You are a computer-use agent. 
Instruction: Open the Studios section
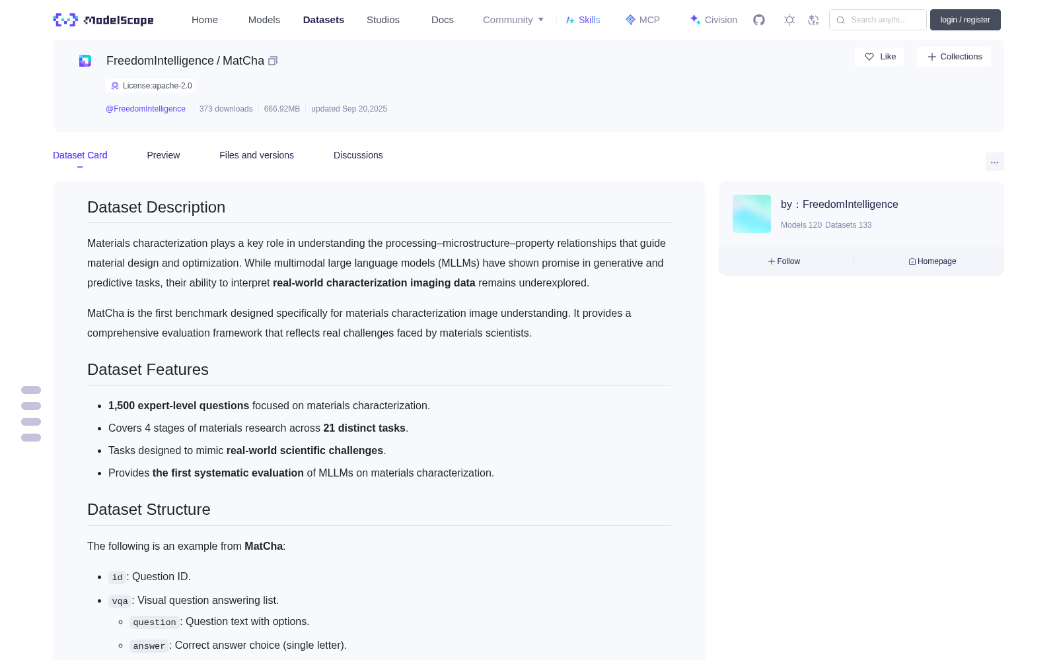click(x=383, y=20)
